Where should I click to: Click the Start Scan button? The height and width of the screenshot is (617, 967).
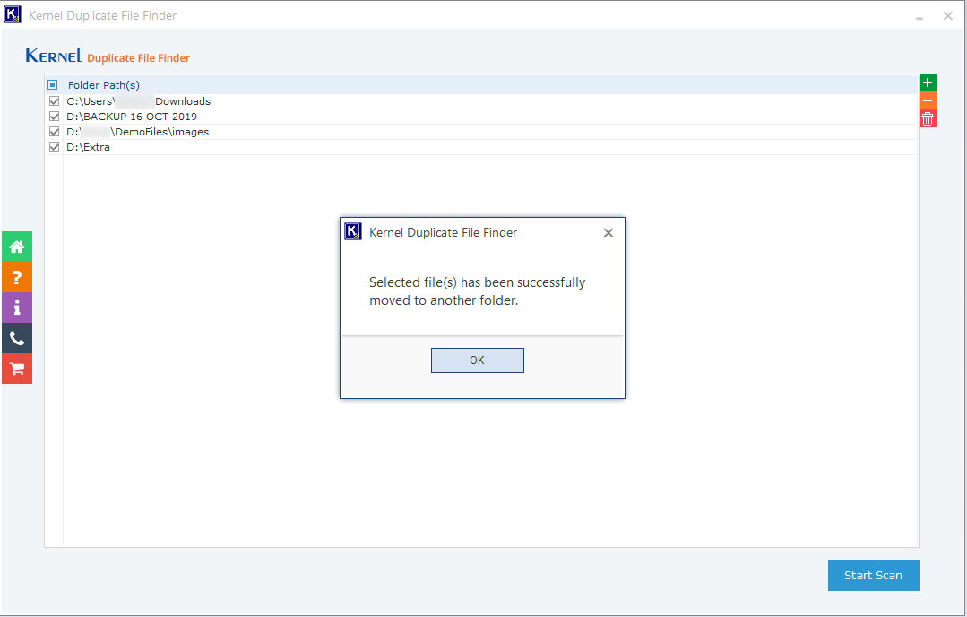(x=873, y=575)
